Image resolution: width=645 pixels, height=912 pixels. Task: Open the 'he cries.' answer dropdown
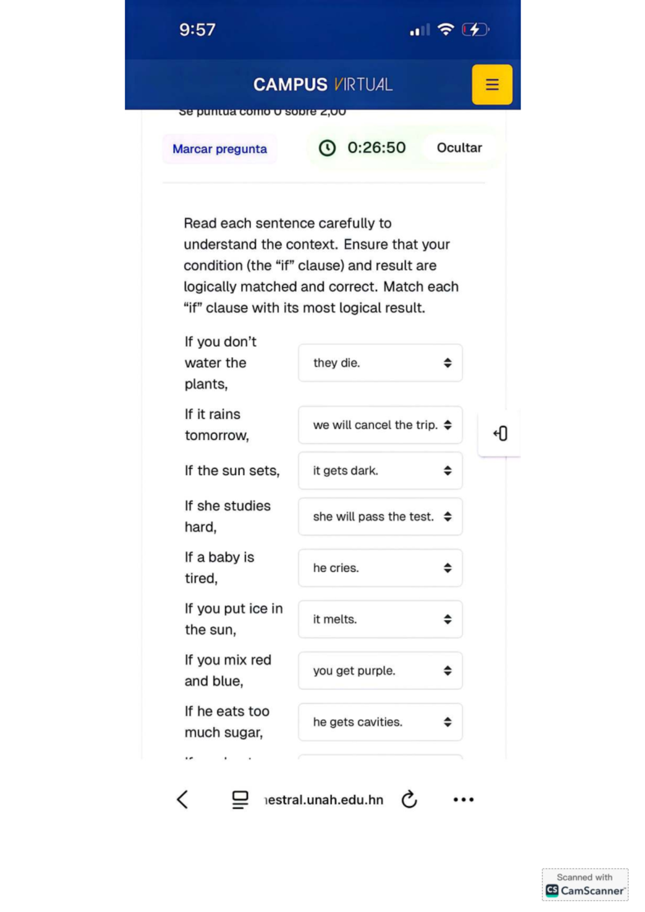[x=380, y=568]
